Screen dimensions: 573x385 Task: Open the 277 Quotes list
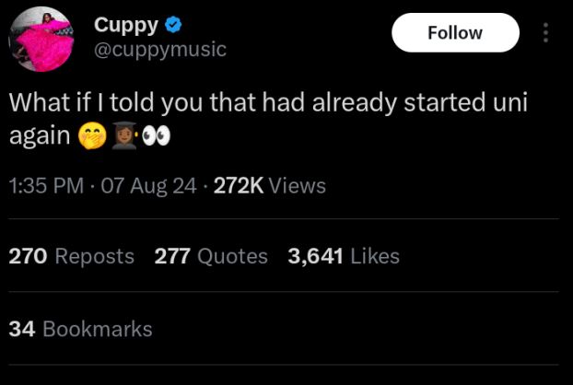pyautogui.click(x=211, y=256)
